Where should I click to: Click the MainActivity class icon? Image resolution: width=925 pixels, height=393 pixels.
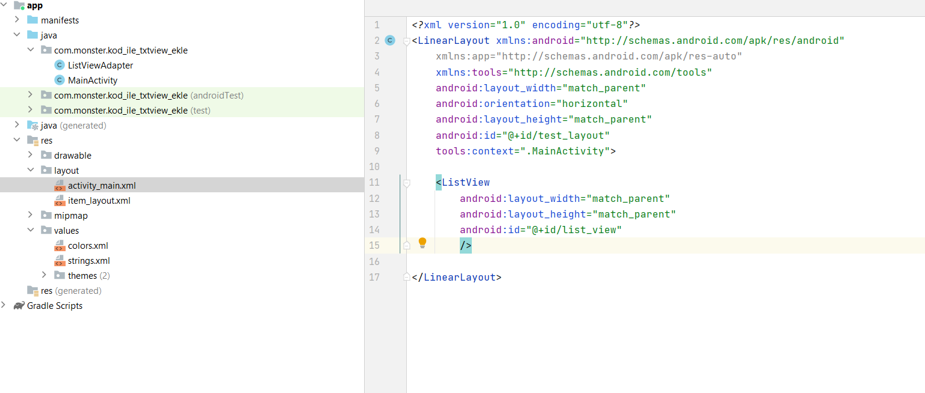(x=59, y=80)
